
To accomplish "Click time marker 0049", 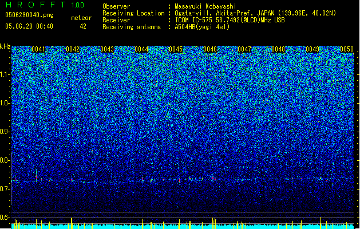I will (x=312, y=49).
